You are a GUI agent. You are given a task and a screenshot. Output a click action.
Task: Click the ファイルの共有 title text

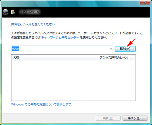(29, 12)
